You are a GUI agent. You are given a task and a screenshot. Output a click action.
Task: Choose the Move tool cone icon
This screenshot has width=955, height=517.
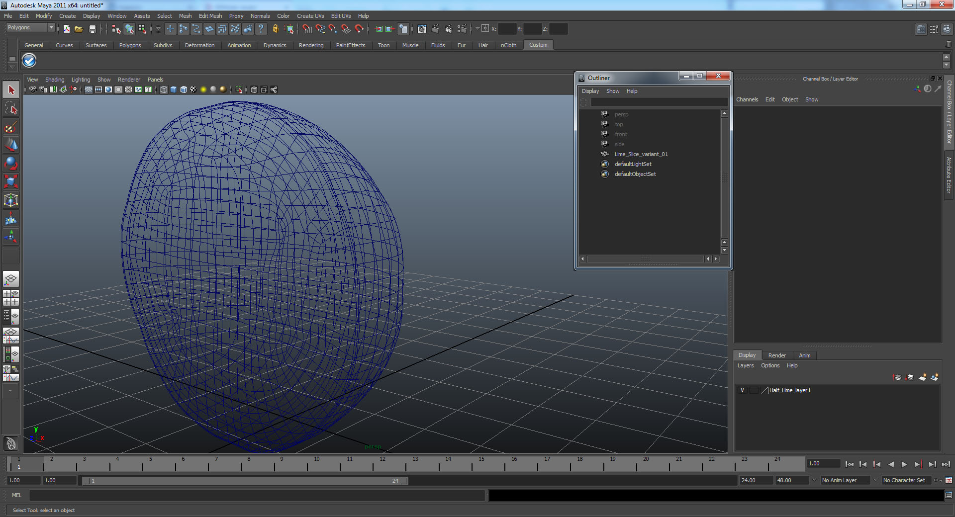(11, 145)
